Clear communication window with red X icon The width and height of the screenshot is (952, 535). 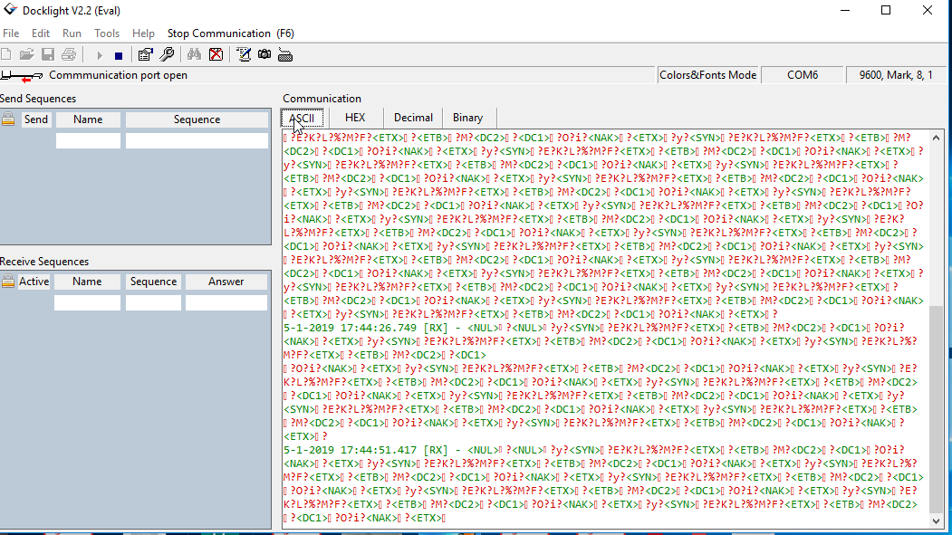[x=216, y=54]
